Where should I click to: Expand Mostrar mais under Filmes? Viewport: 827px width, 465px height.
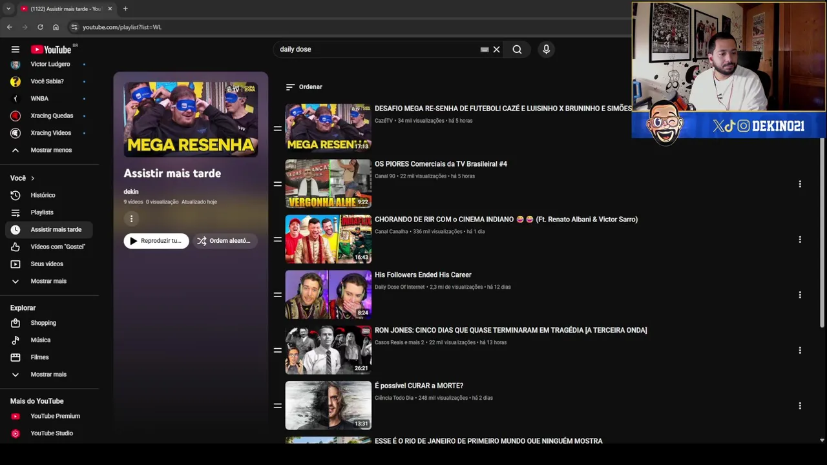point(48,375)
